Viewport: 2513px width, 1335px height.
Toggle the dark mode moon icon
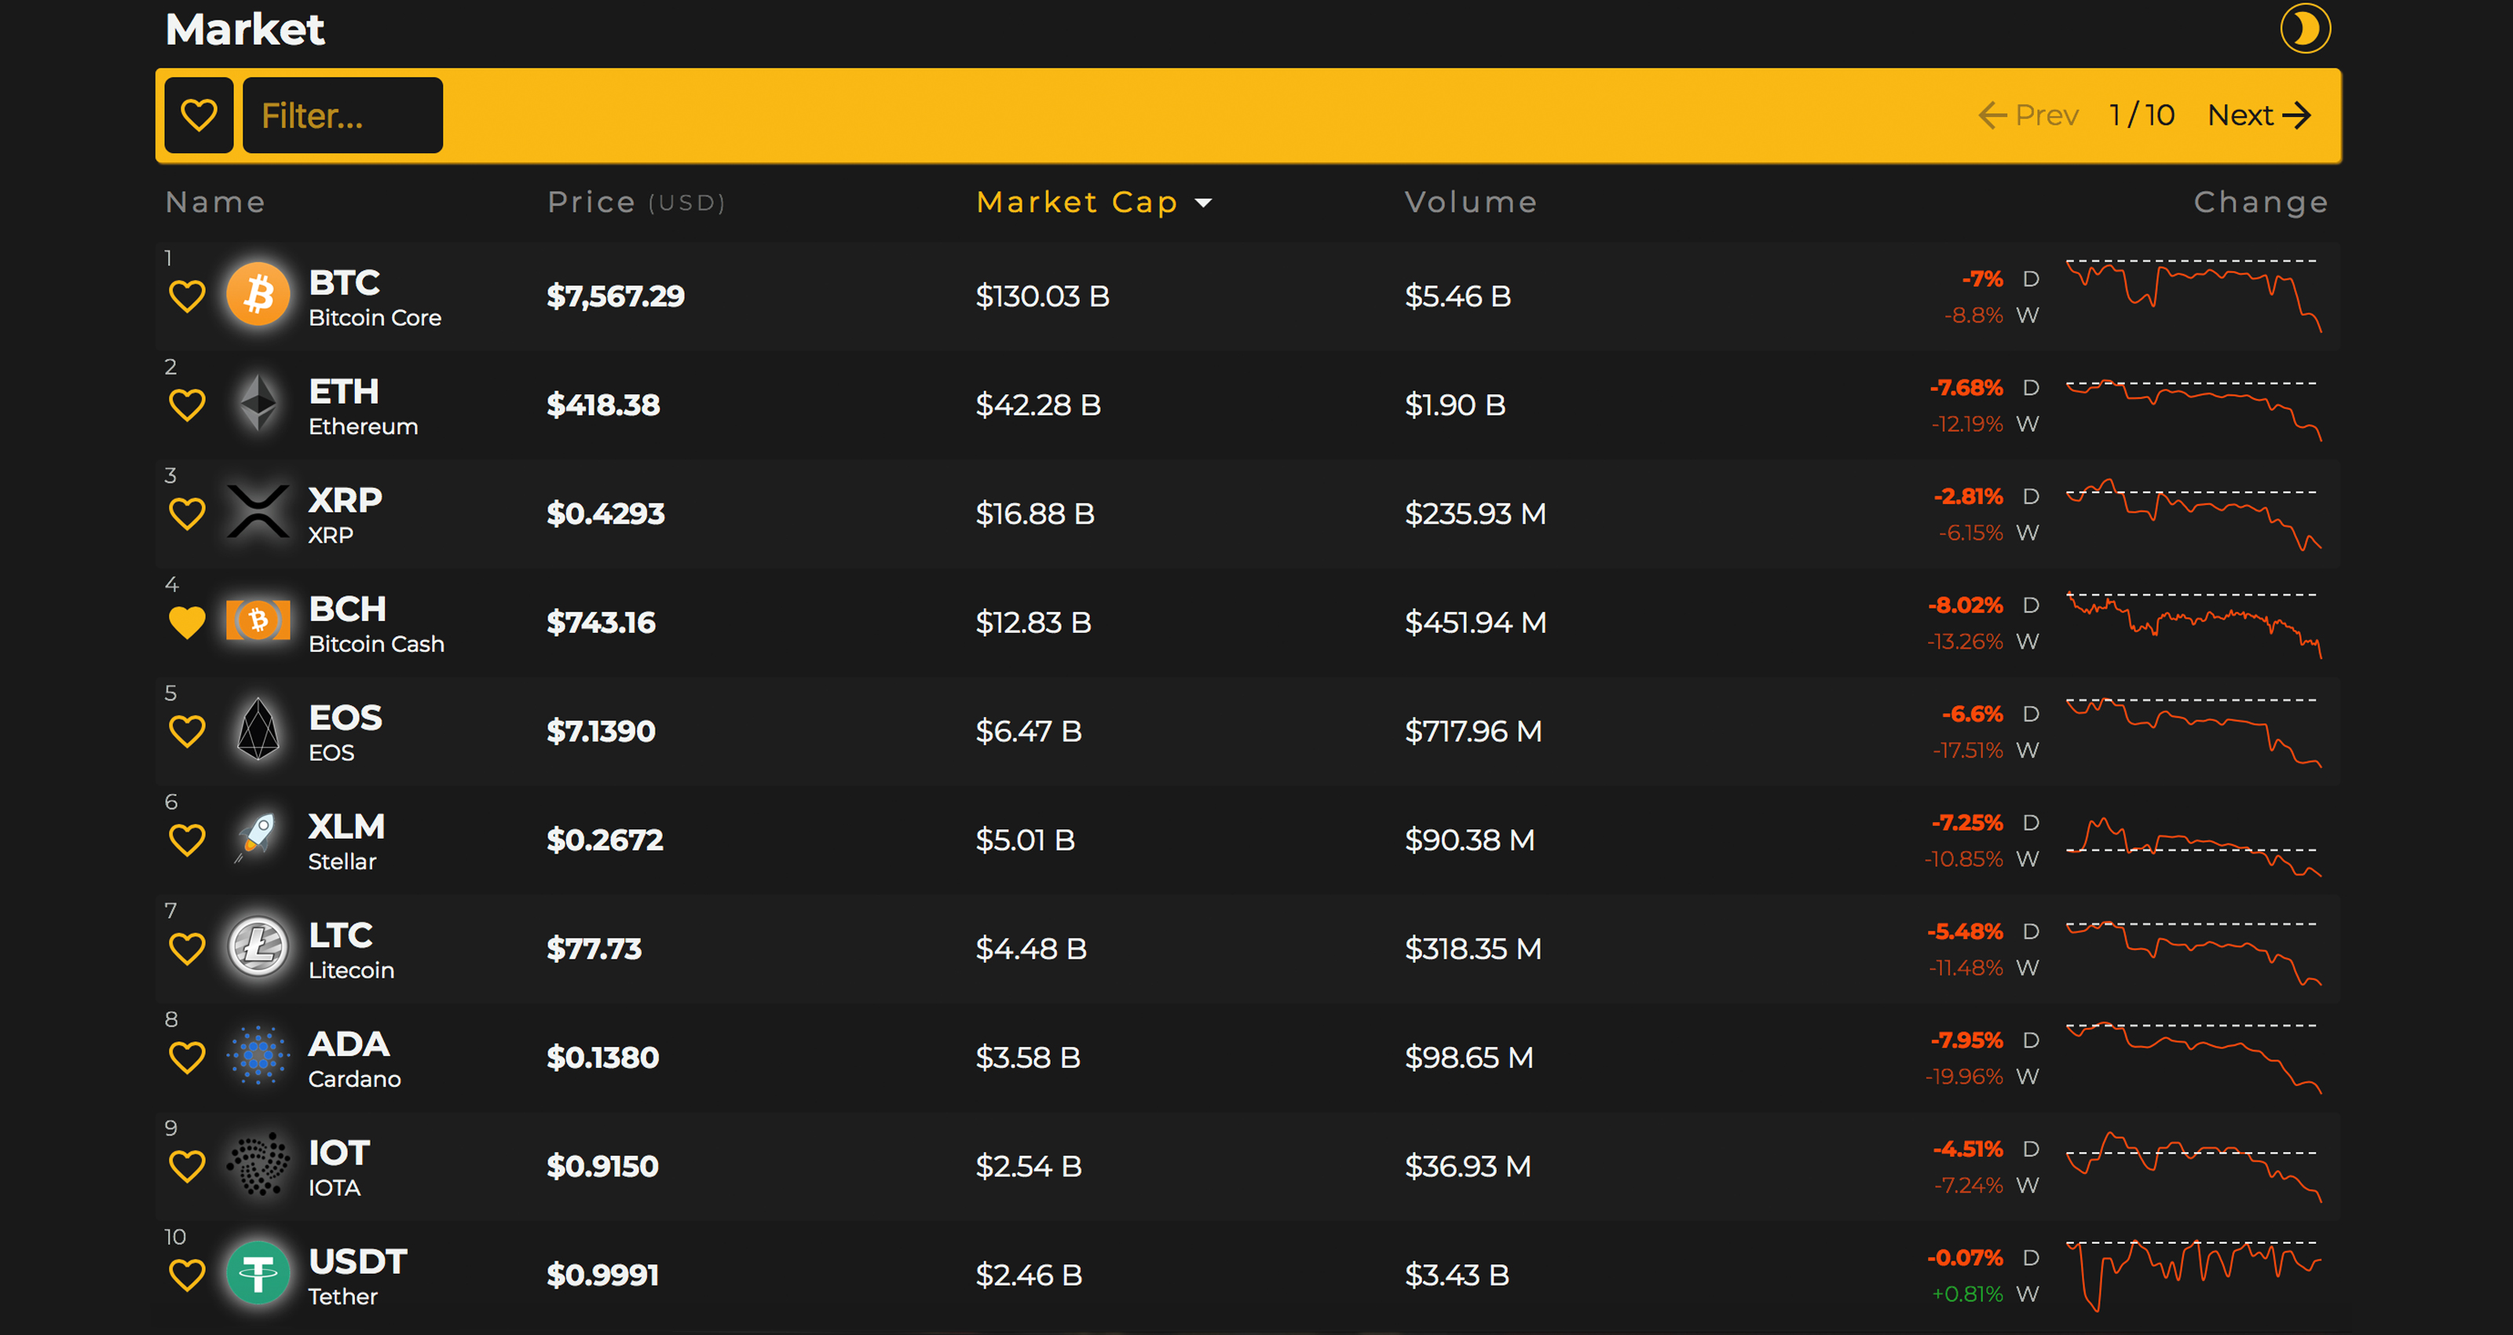click(2304, 28)
